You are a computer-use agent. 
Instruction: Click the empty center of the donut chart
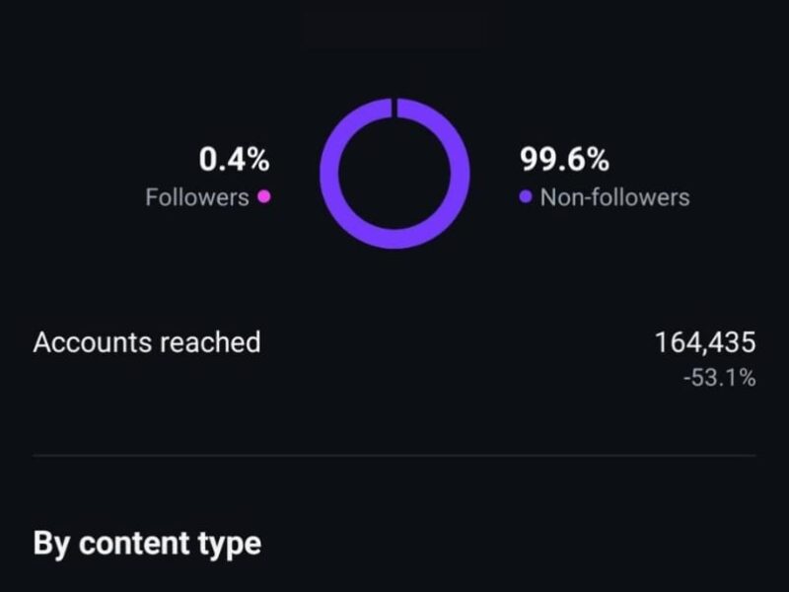[x=394, y=173]
